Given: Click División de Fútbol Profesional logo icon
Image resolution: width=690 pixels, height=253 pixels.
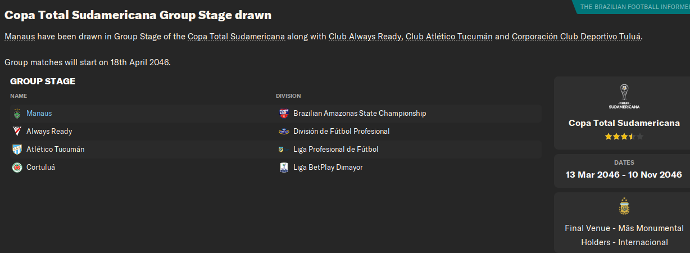Looking at the screenshot, I should click(x=284, y=132).
